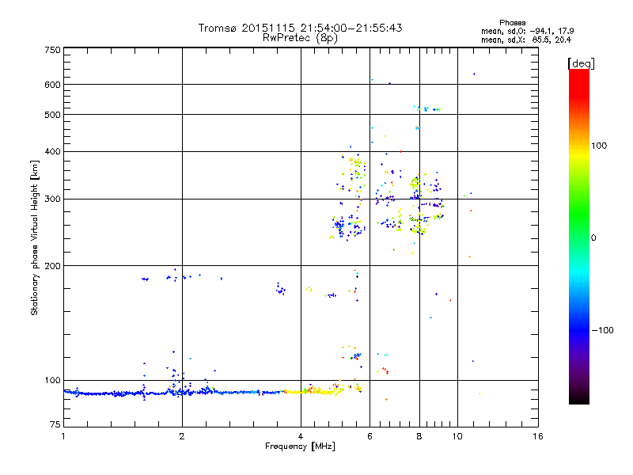633x475 pixels.
Task: Click the green region of the colorbar
Action: click(x=579, y=214)
